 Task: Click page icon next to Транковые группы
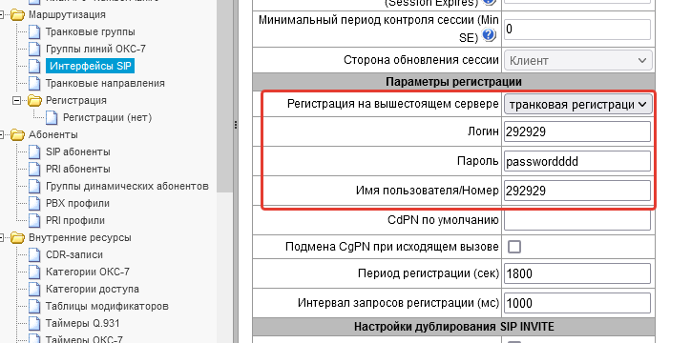pyautogui.click(x=34, y=31)
